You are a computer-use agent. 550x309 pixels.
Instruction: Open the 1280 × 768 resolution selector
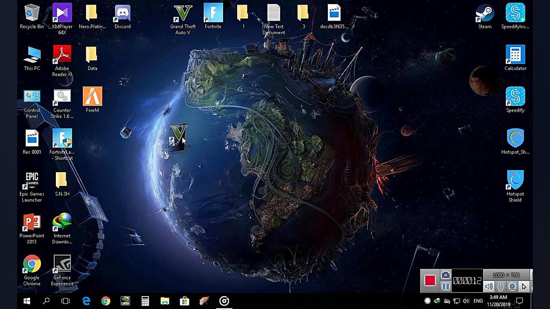[506, 275]
